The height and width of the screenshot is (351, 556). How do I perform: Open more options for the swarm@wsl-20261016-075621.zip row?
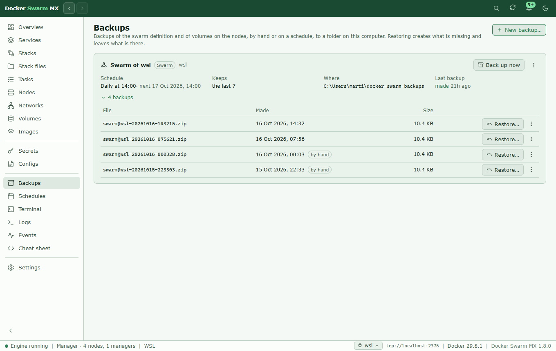pyautogui.click(x=531, y=139)
